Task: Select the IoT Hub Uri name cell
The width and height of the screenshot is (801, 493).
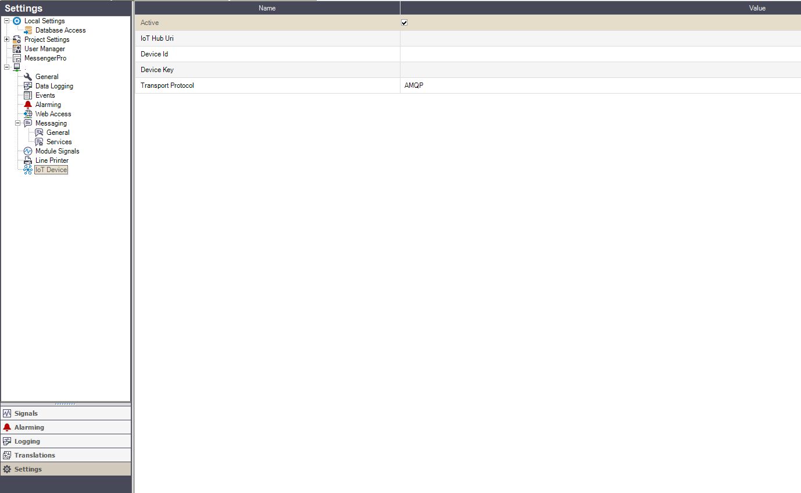Action: 267,38
